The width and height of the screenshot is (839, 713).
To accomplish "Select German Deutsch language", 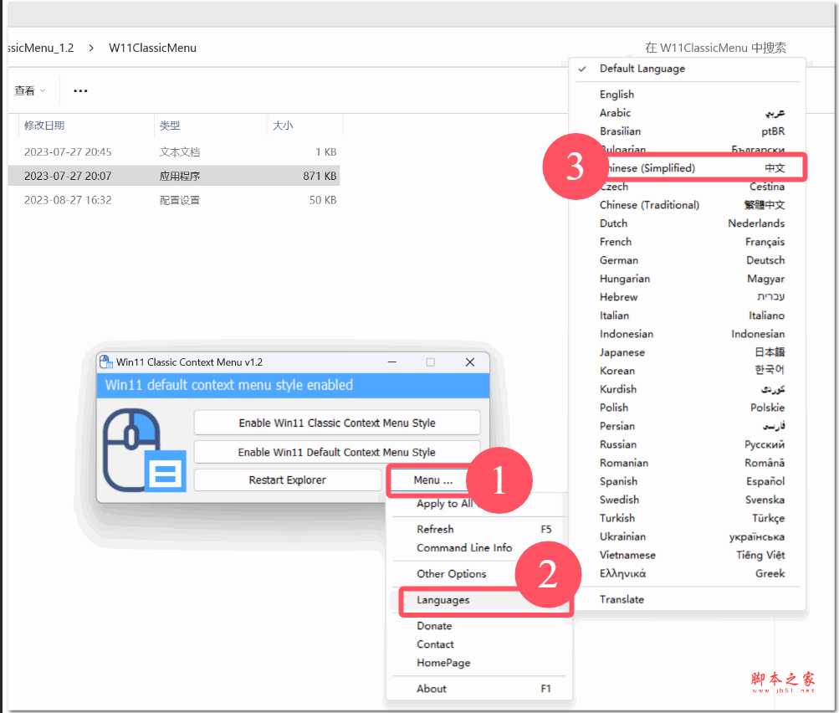I will tap(687, 260).
